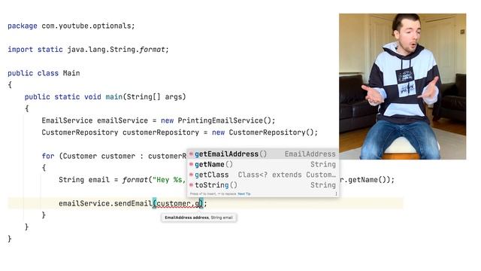Viewport: 481px width, 271px height.
Task: Click the 'main' method name
Action: [x=113, y=97]
